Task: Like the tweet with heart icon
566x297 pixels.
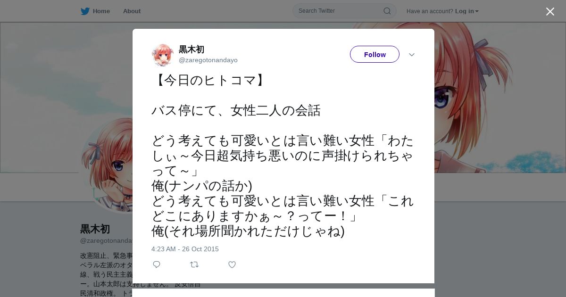Action: (232, 264)
